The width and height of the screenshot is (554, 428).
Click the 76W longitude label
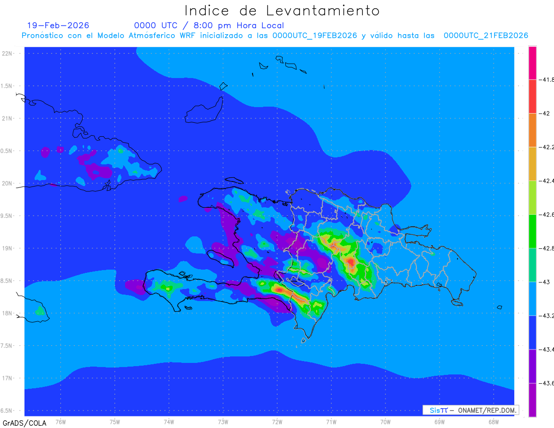(60, 422)
